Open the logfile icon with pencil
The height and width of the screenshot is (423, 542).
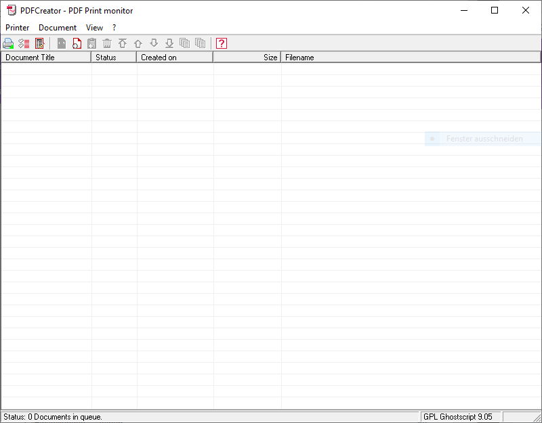click(x=40, y=43)
